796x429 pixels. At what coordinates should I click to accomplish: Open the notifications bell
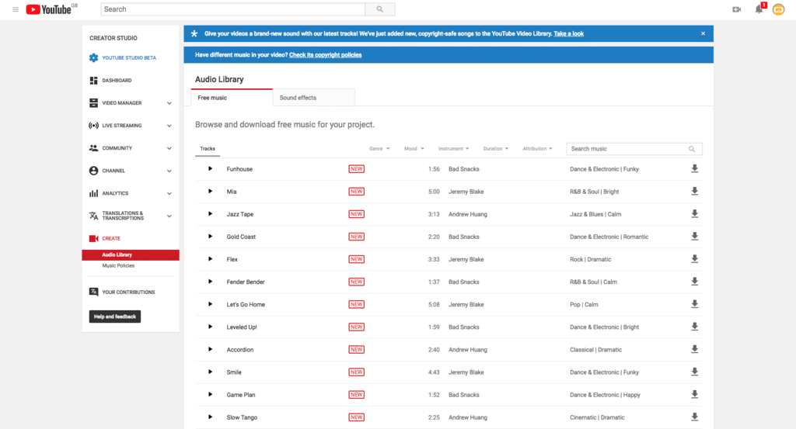pos(759,9)
